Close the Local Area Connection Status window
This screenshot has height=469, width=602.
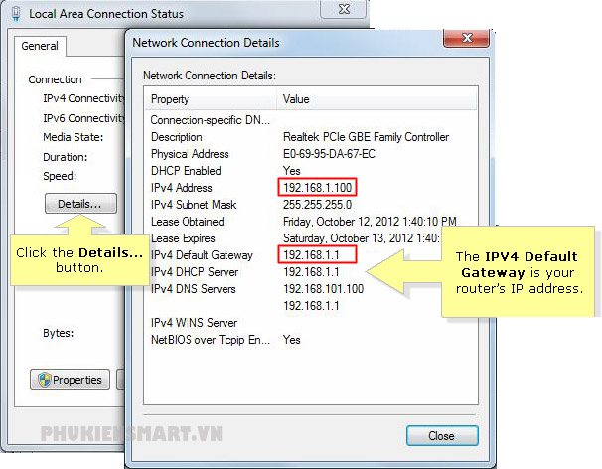pos(344,9)
